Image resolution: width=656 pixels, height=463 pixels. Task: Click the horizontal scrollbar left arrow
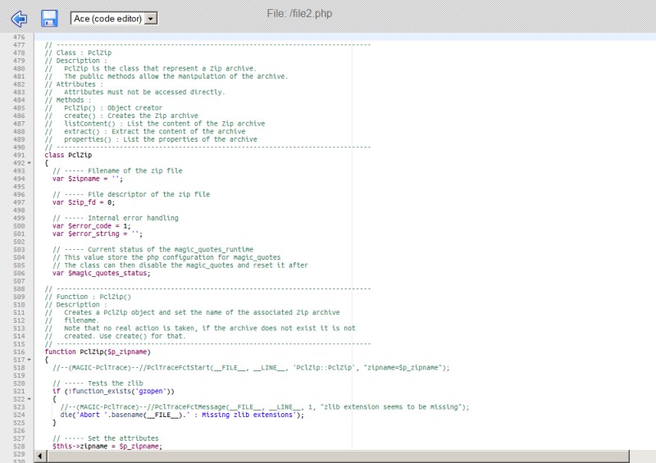tap(40, 455)
